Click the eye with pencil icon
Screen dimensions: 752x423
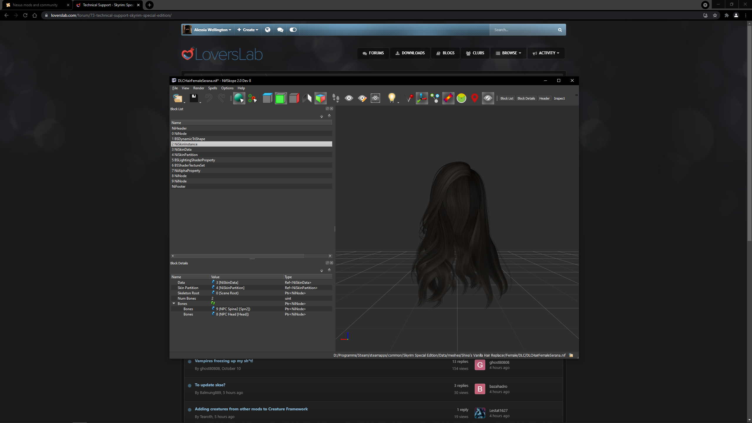(x=362, y=98)
